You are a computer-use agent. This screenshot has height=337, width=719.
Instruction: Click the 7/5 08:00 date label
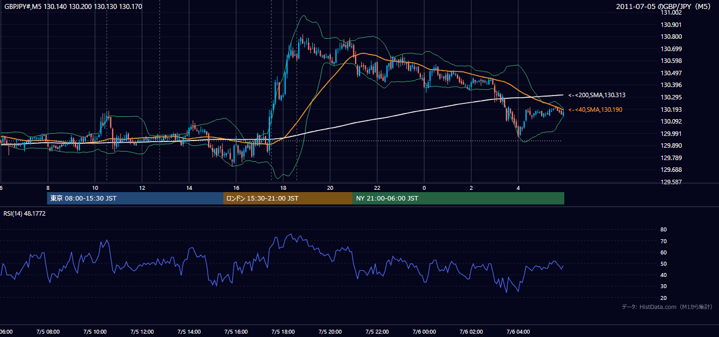coord(48,332)
